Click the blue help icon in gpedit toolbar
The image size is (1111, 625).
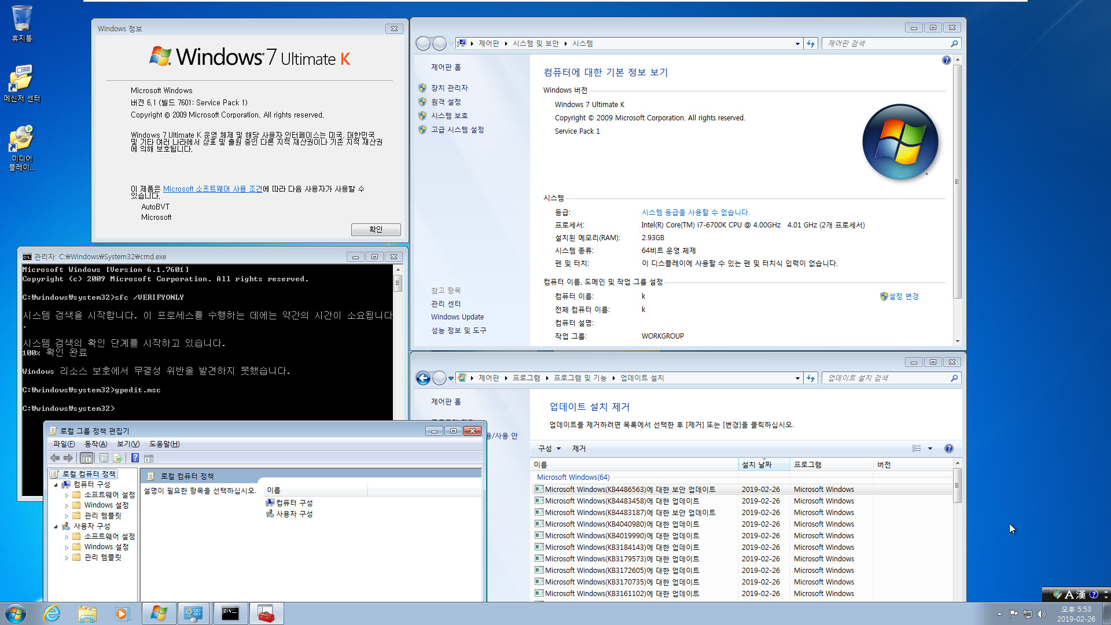(x=135, y=458)
